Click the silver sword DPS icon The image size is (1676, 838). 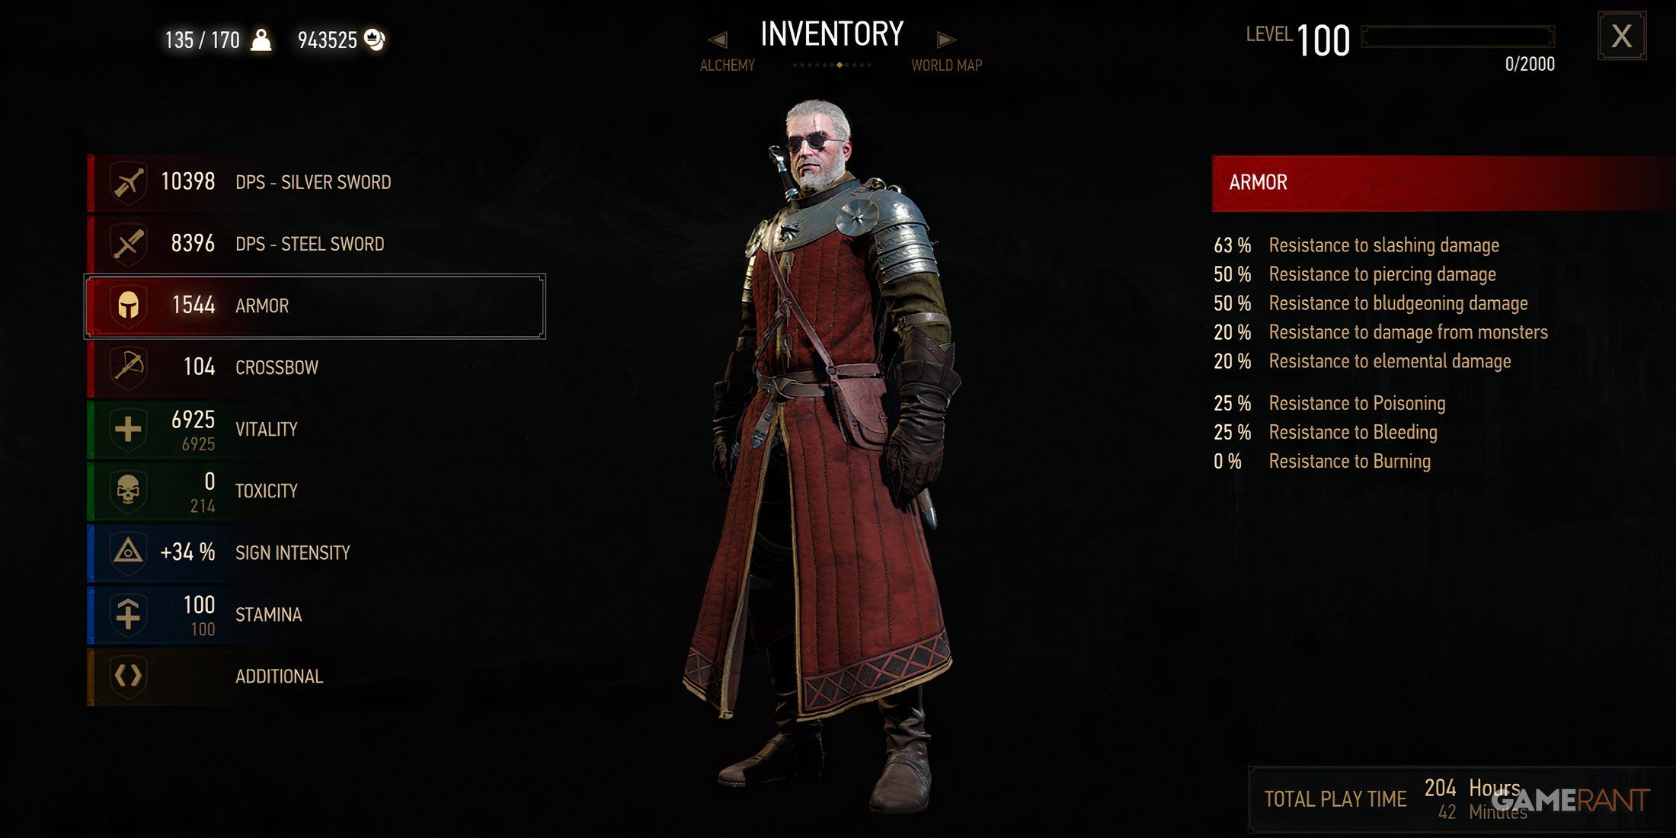(128, 183)
